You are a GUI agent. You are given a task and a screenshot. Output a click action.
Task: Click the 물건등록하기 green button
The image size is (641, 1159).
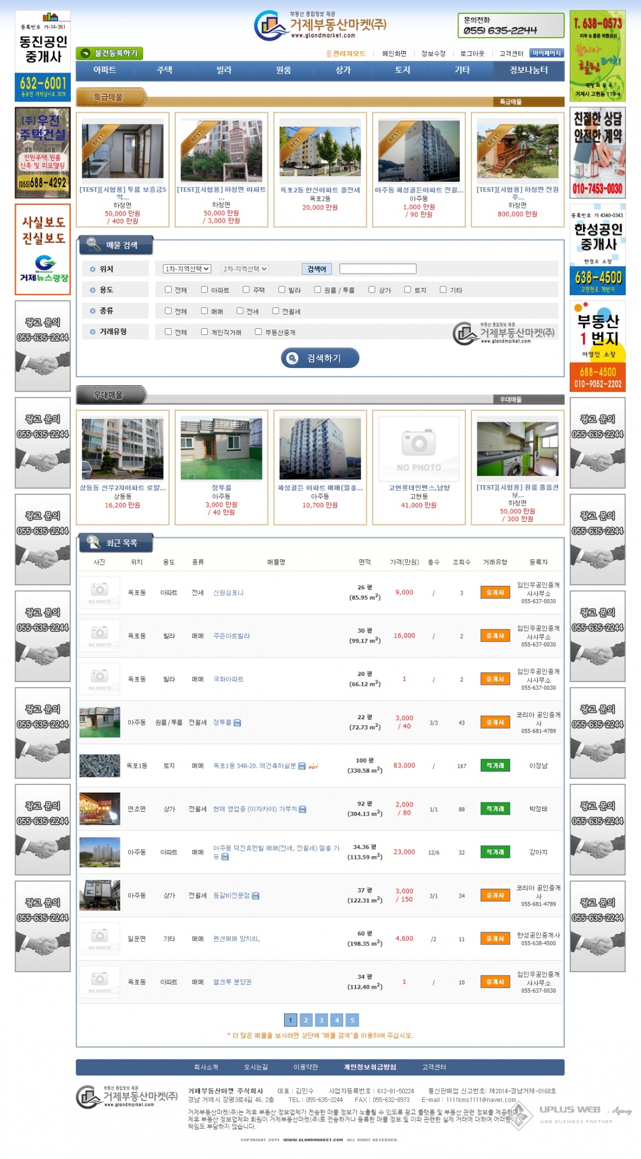click(x=109, y=54)
